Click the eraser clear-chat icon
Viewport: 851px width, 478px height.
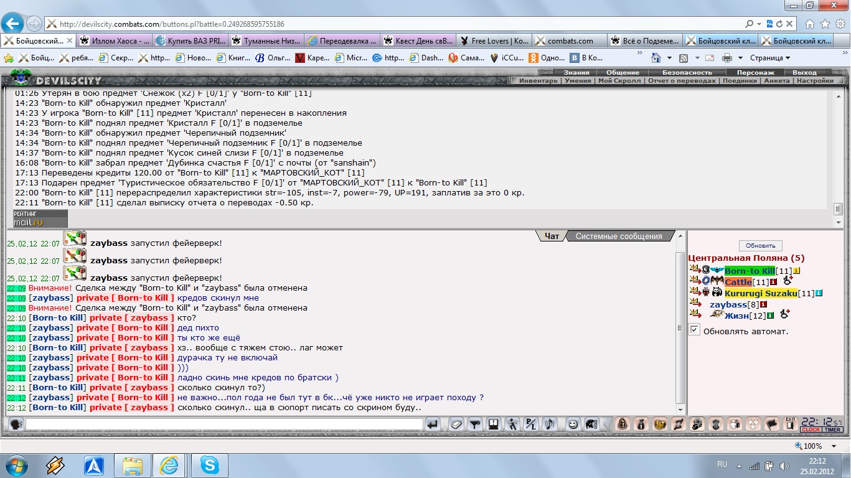coord(456,424)
